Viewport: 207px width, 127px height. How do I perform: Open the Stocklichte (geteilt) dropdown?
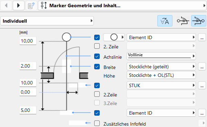click(x=161, y=67)
